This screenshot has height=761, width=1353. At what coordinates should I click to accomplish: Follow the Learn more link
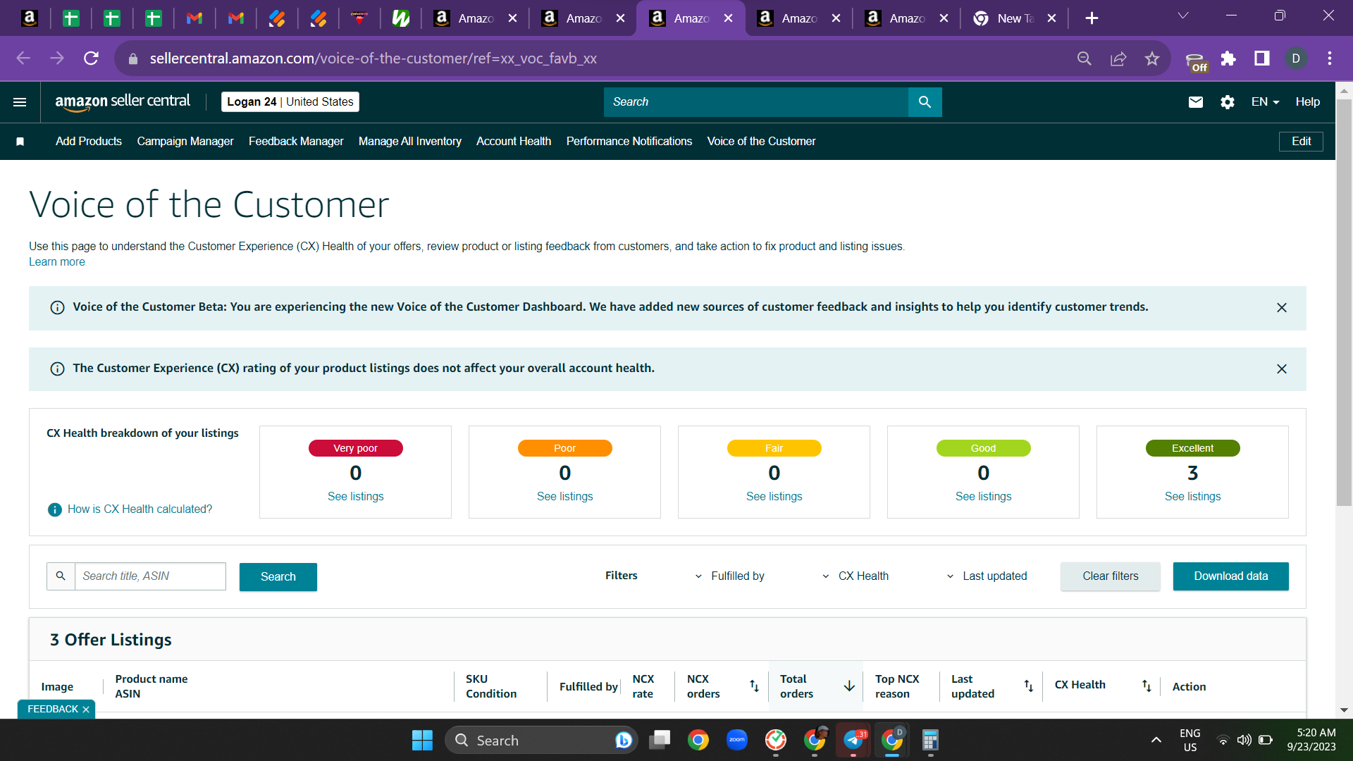click(57, 262)
